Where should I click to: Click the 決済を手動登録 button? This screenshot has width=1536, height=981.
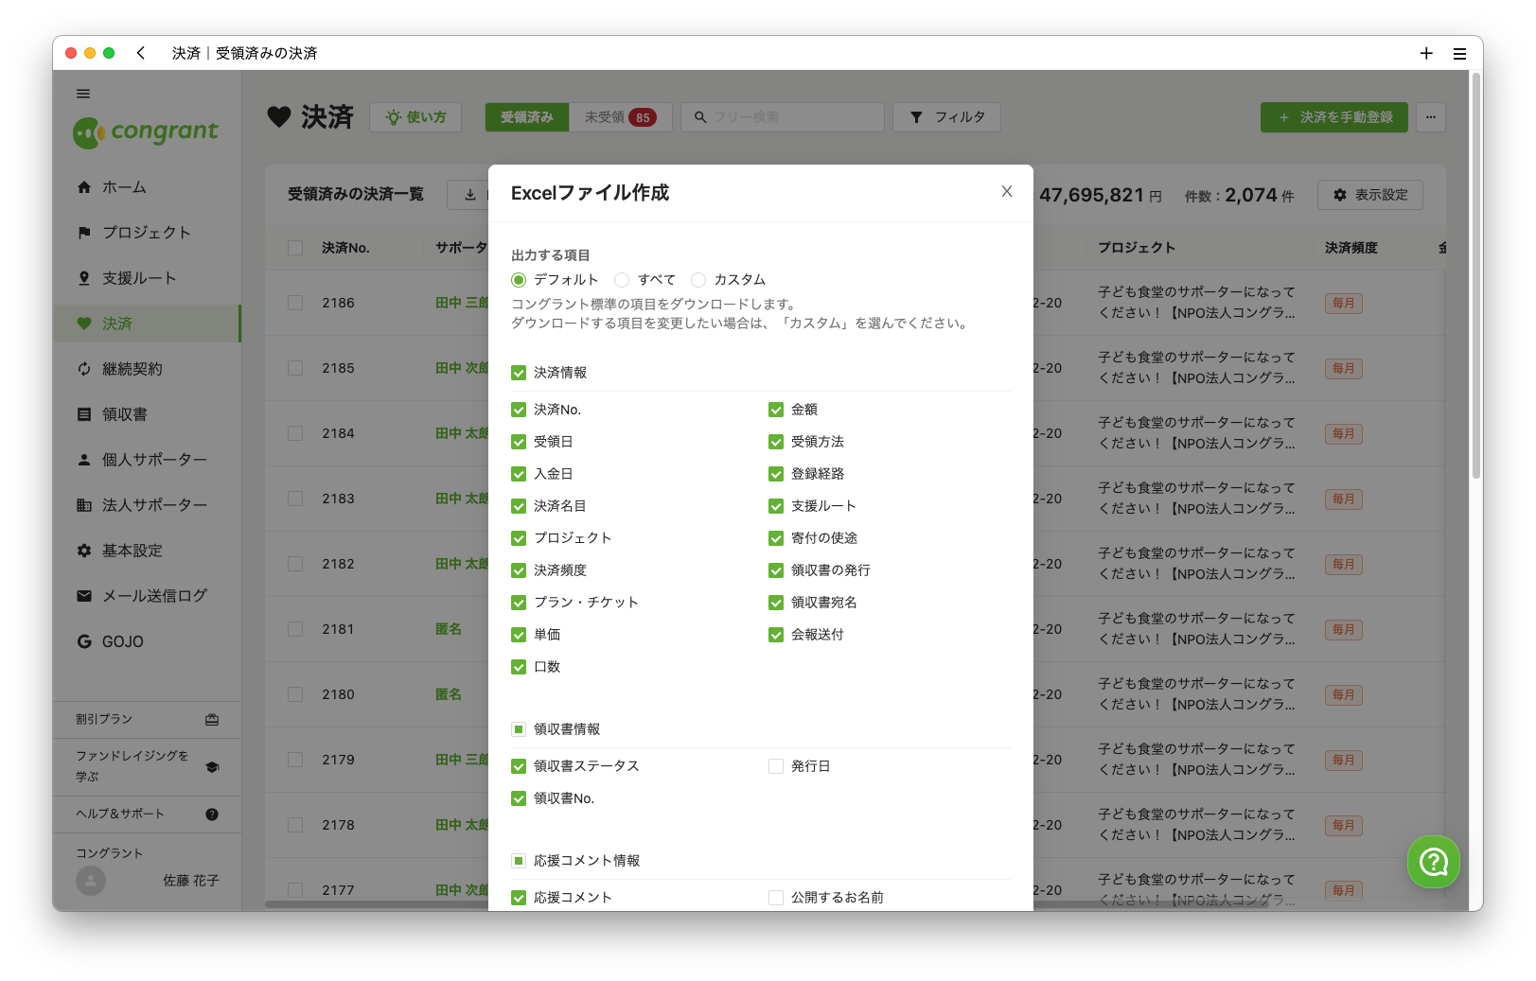[1333, 117]
